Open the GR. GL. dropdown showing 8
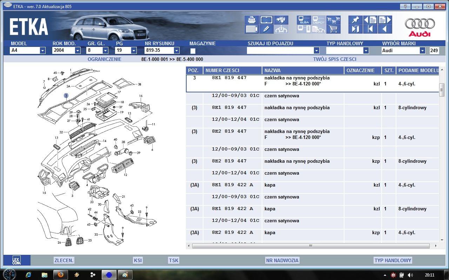Screen dimensions: 449x280 [106, 50]
